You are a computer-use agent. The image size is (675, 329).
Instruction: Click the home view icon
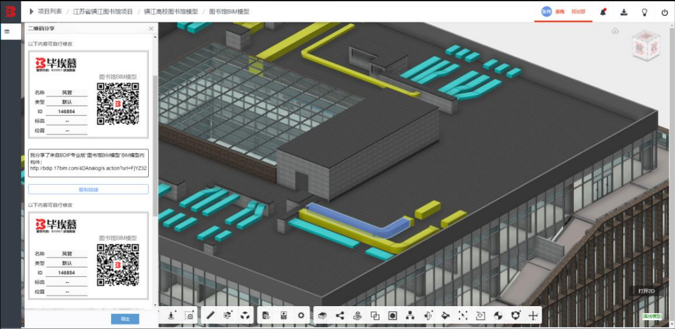pyautogui.click(x=615, y=30)
